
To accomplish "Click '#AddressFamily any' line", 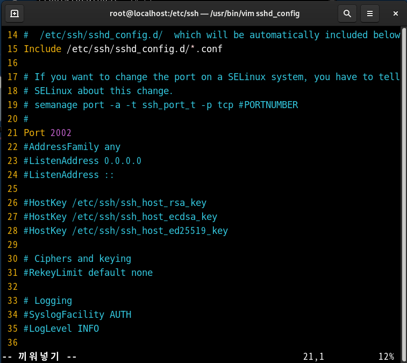I will click(72, 147).
